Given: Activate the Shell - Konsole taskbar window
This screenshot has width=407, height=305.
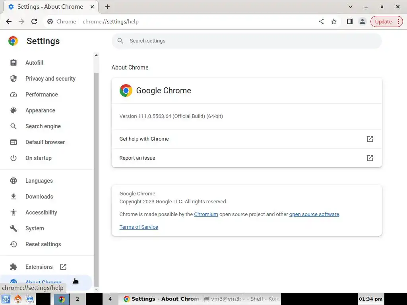Looking at the screenshot, I should click(240, 299).
